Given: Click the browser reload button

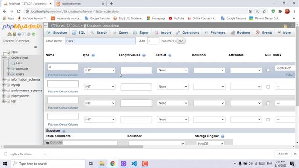Looking at the screenshot, I should (x=19, y=11).
